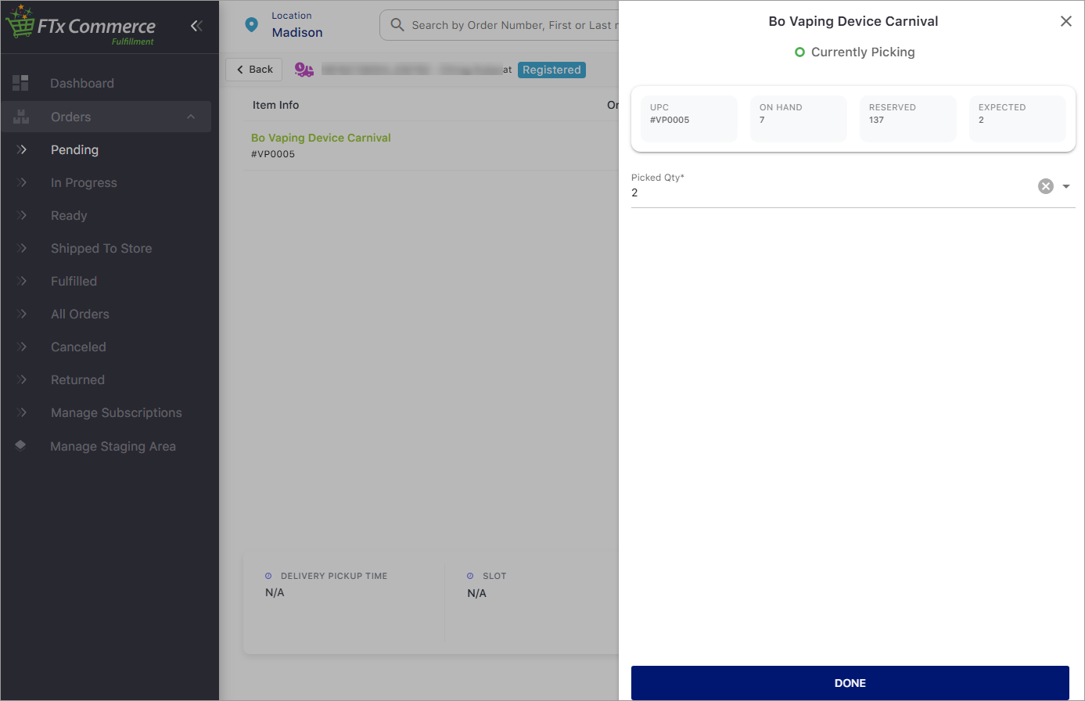Click the chevron icon beside Shipped To Store
This screenshot has width=1085, height=701.
pyautogui.click(x=22, y=248)
